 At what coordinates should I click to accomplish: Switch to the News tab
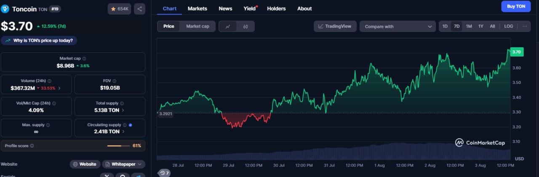tap(225, 8)
